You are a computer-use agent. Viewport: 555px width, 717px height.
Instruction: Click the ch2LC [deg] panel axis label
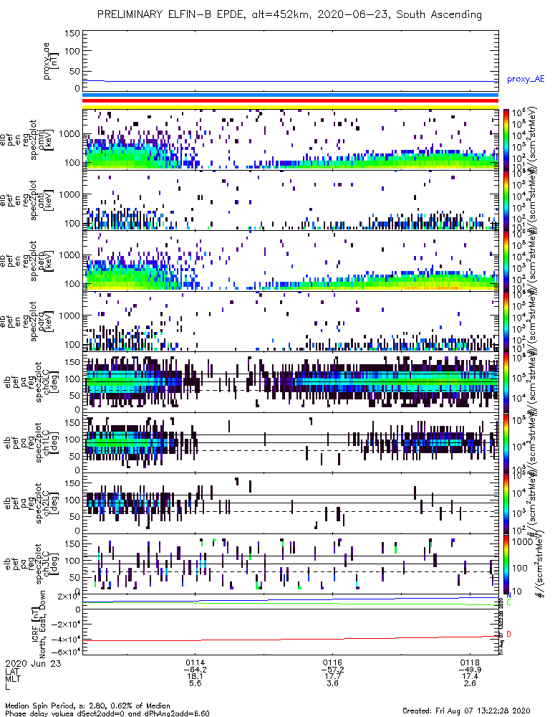point(51,503)
